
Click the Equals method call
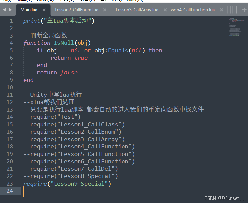[118, 50]
